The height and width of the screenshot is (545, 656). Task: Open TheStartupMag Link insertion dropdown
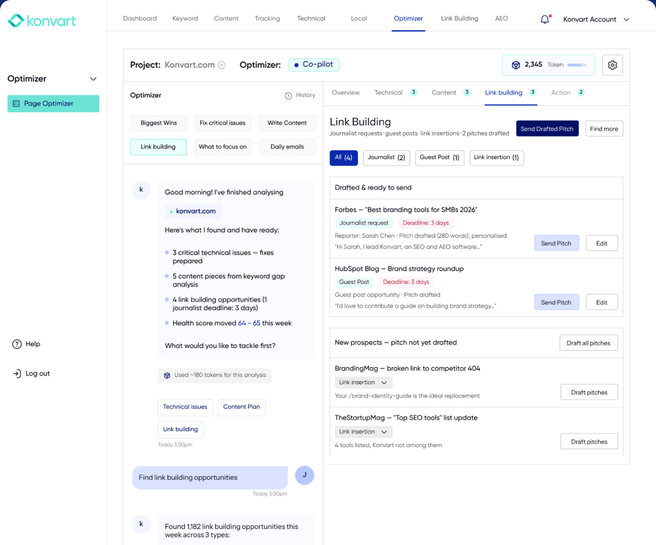[x=363, y=432]
